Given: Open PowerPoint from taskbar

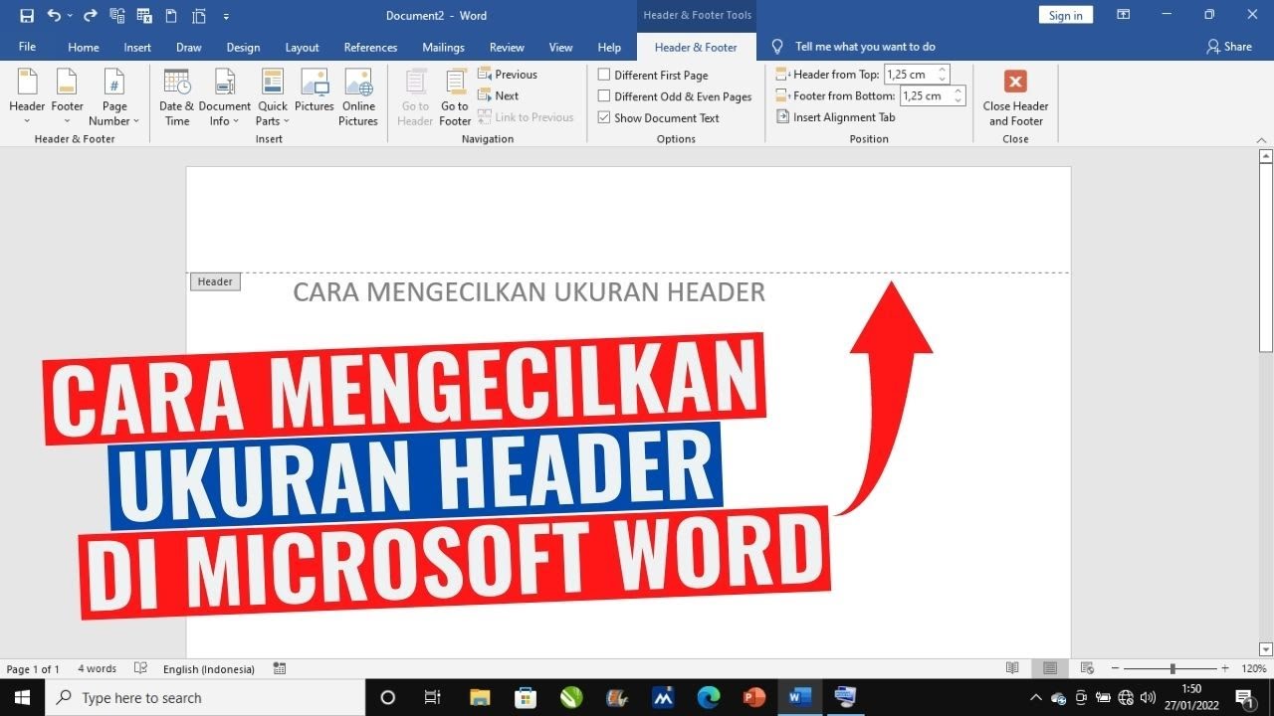Looking at the screenshot, I should [754, 698].
